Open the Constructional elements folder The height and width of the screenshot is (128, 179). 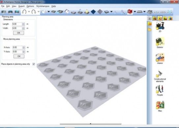(160, 76)
